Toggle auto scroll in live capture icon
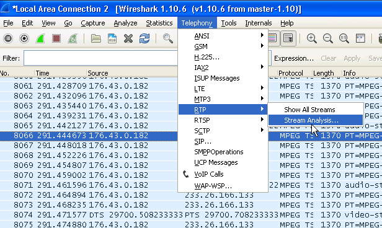 tap(288, 38)
